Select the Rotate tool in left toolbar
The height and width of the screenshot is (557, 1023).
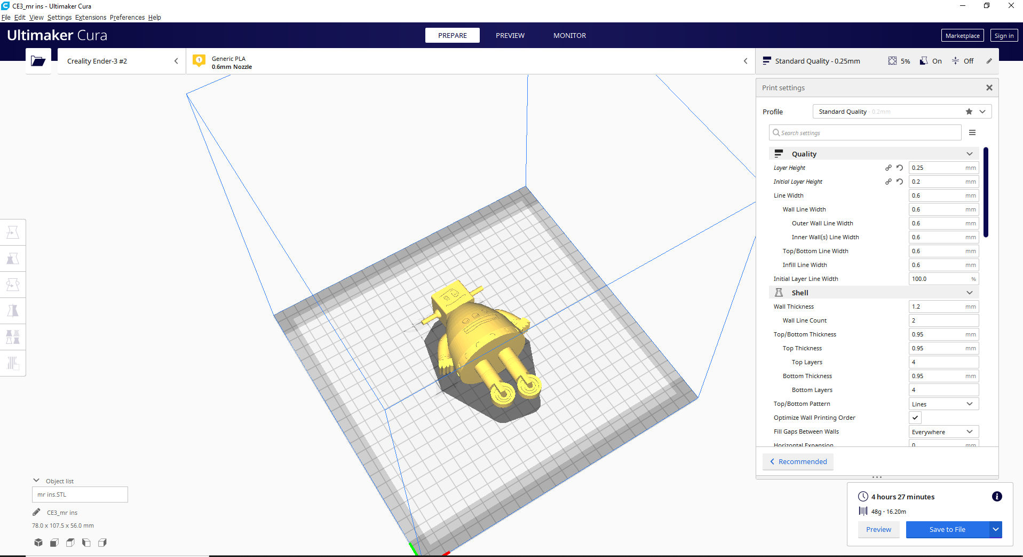[13, 285]
